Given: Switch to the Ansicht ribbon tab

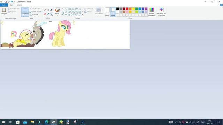Looking at the screenshot, I should click(x=20, y=5).
